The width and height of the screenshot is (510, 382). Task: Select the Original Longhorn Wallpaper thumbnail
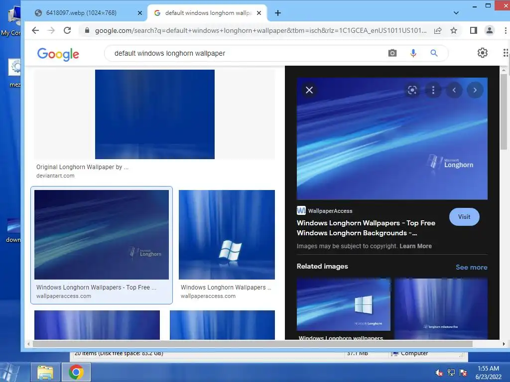(x=155, y=114)
